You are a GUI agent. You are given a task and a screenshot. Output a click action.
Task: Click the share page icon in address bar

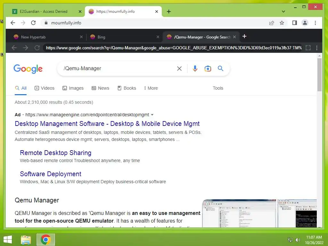(x=272, y=23)
